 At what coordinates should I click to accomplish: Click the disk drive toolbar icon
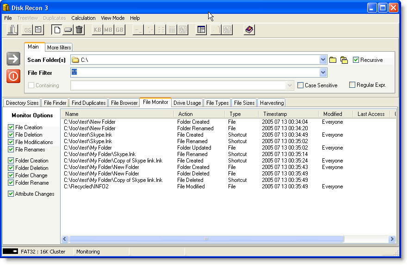click(x=68, y=30)
